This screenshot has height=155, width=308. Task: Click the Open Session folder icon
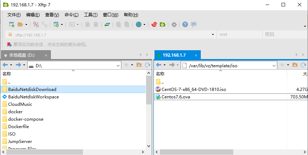coord(20,24)
